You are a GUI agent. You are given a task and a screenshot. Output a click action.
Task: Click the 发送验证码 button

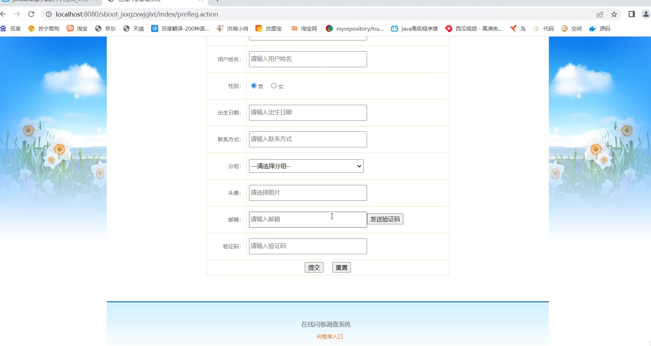[385, 219]
